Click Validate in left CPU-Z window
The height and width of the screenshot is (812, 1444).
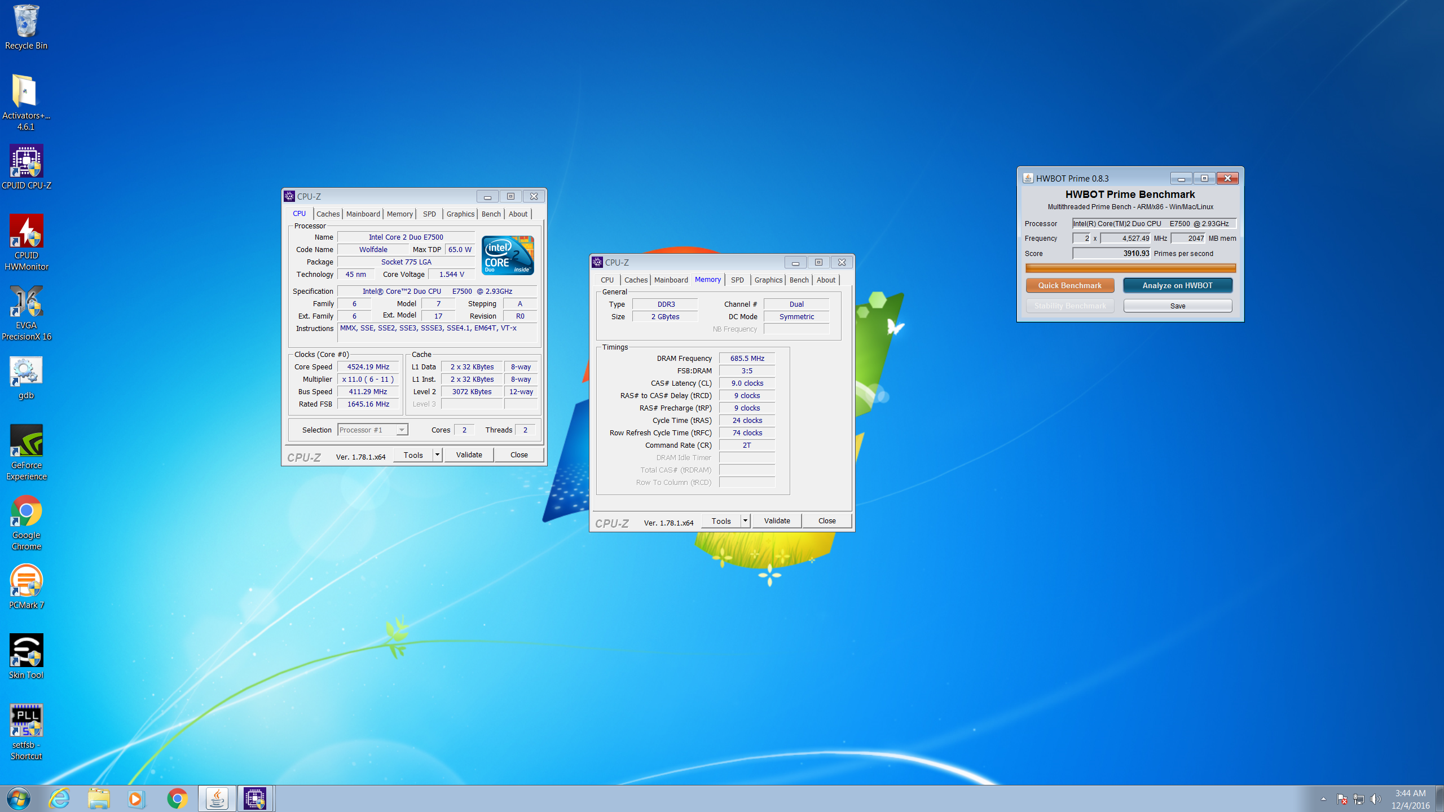point(469,455)
